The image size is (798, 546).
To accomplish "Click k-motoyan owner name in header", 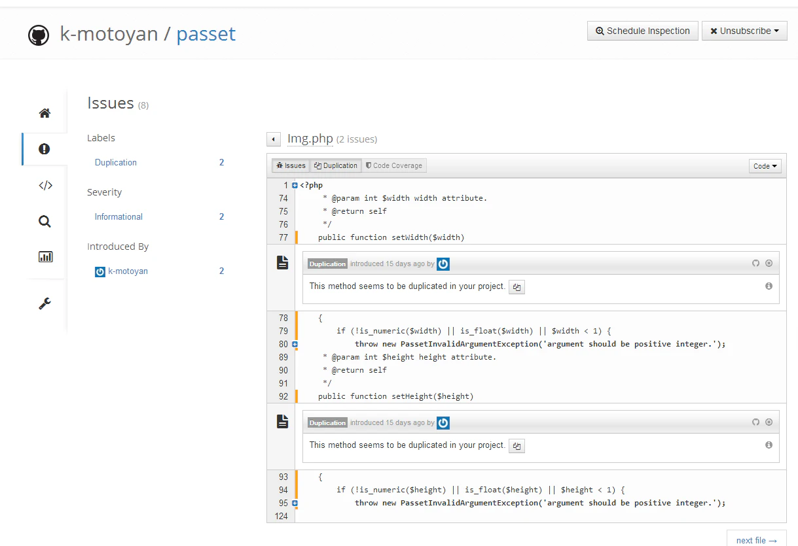I will (109, 34).
